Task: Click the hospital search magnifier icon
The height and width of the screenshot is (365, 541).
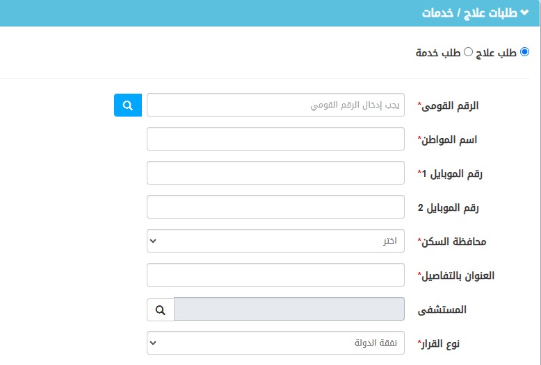Action: tap(161, 309)
